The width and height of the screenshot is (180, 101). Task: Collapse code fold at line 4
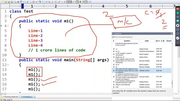pyautogui.click(x=8, y=26)
